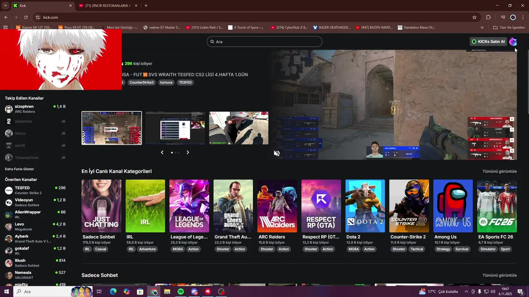Reload the kick.com page
The width and height of the screenshot is (529, 297).
26,17
